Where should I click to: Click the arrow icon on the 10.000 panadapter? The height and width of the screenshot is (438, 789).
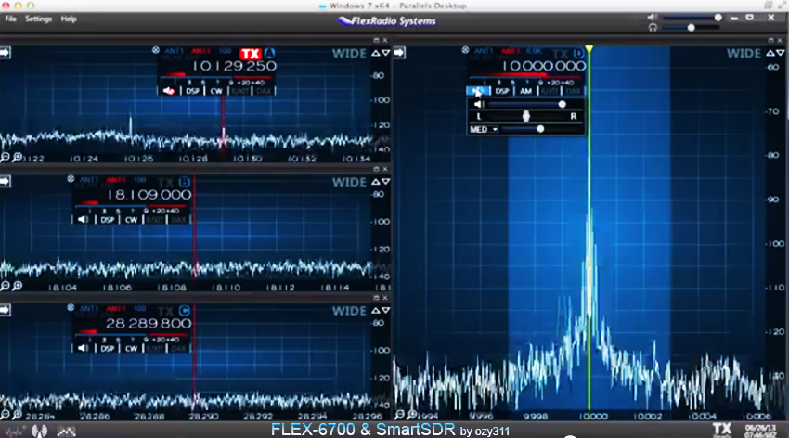click(x=399, y=52)
